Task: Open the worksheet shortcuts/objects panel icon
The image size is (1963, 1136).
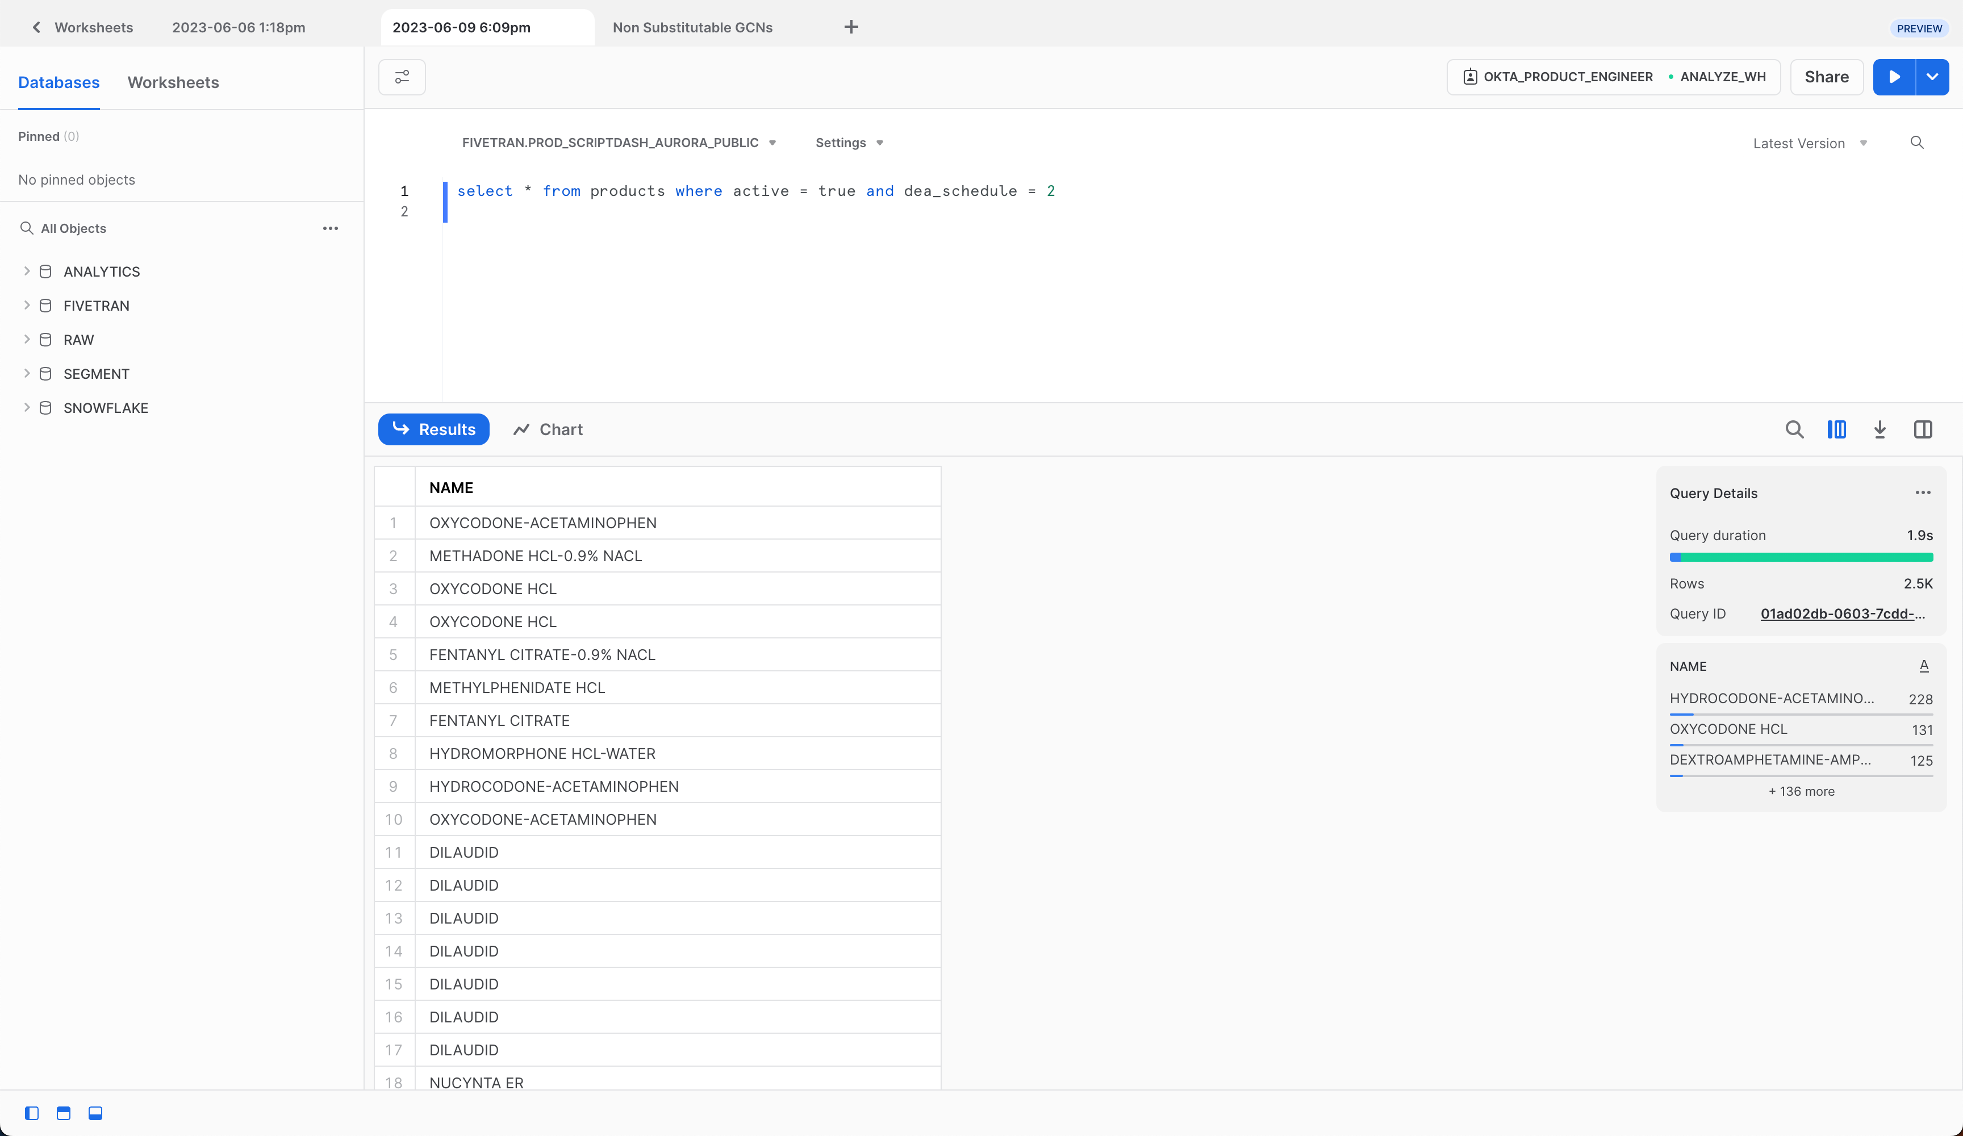Action: 400,77
